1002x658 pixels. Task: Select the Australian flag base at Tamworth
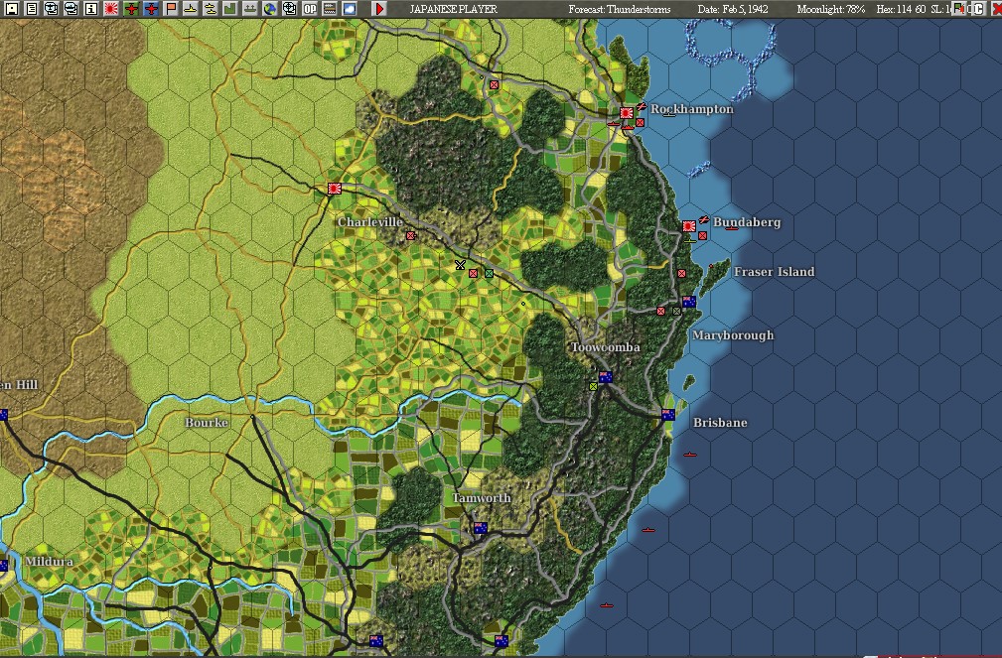click(x=481, y=528)
